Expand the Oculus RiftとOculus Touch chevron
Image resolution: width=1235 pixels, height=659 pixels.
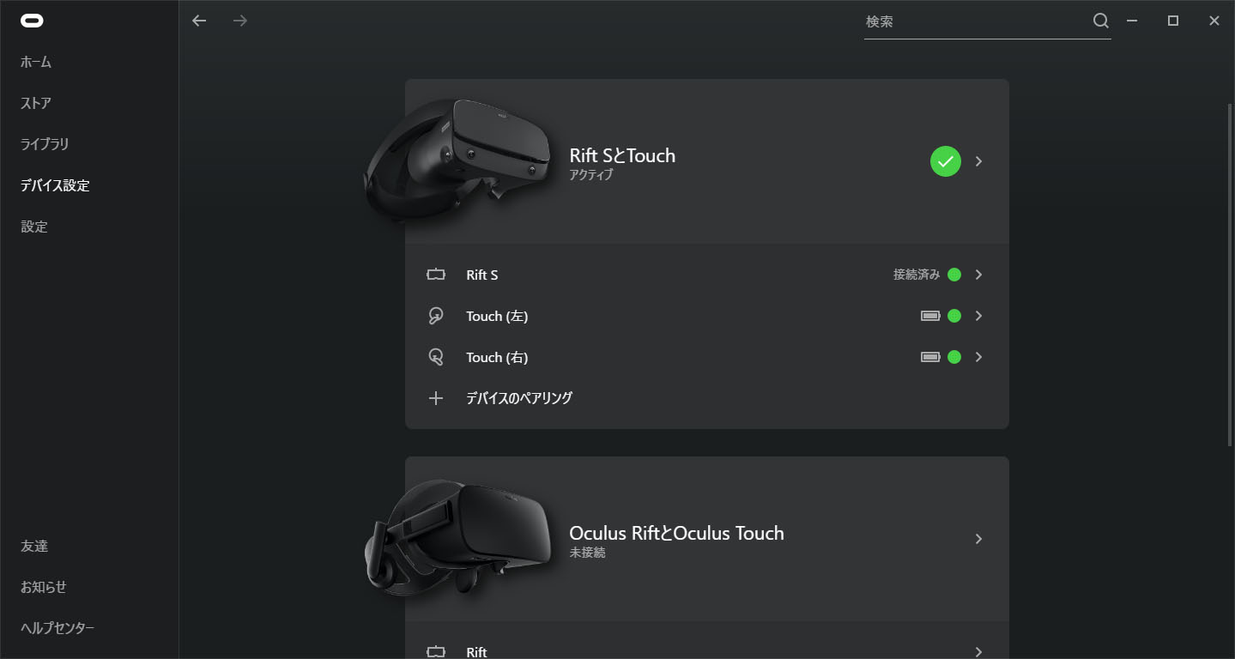click(979, 539)
